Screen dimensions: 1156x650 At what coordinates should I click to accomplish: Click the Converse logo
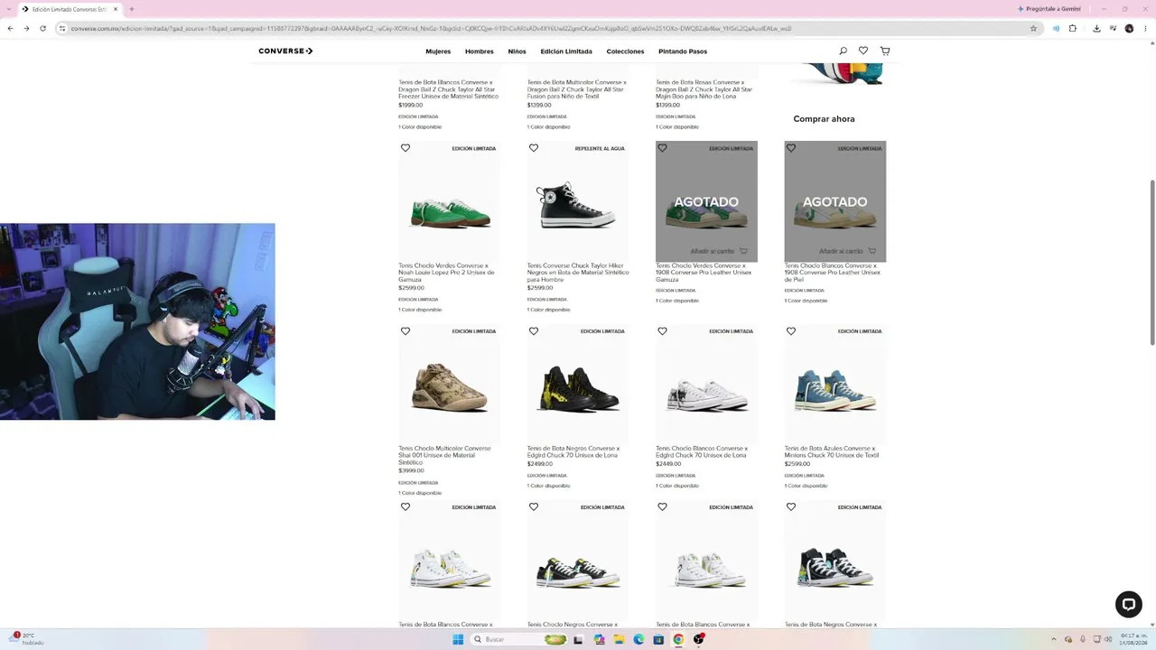[285, 51]
